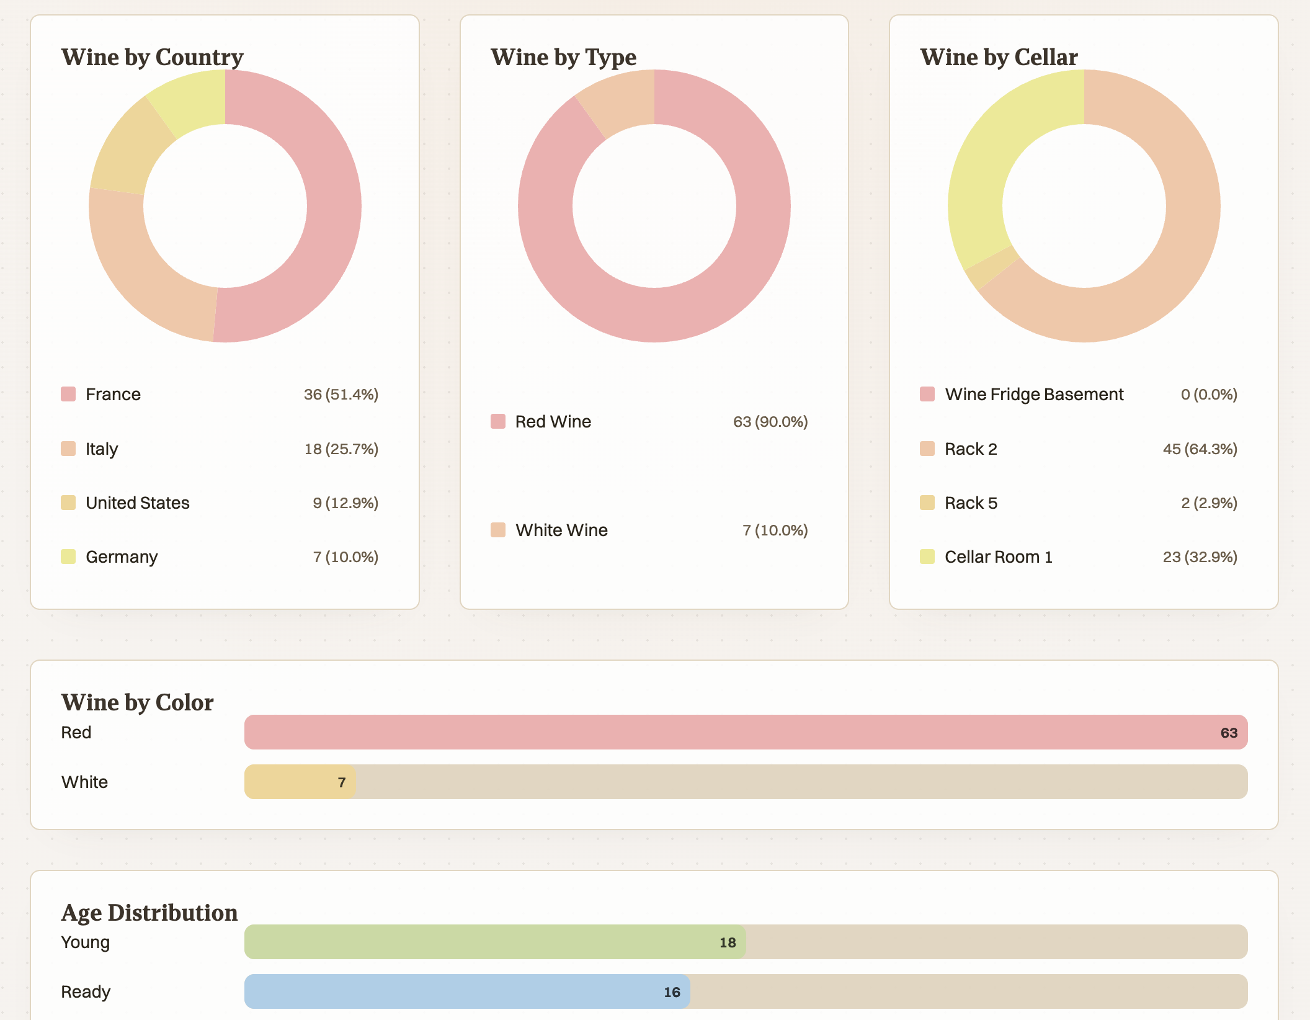Select the Germany legend swatch
Screen dimensions: 1310x1020
[68, 556]
